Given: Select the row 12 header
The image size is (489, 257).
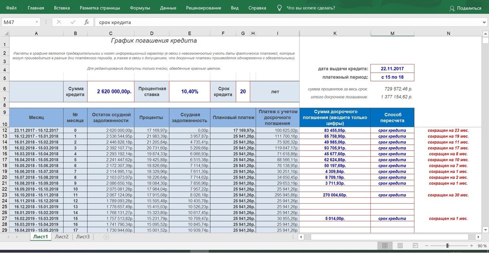Looking at the screenshot, I should pyautogui.click(x=4, y=130).
